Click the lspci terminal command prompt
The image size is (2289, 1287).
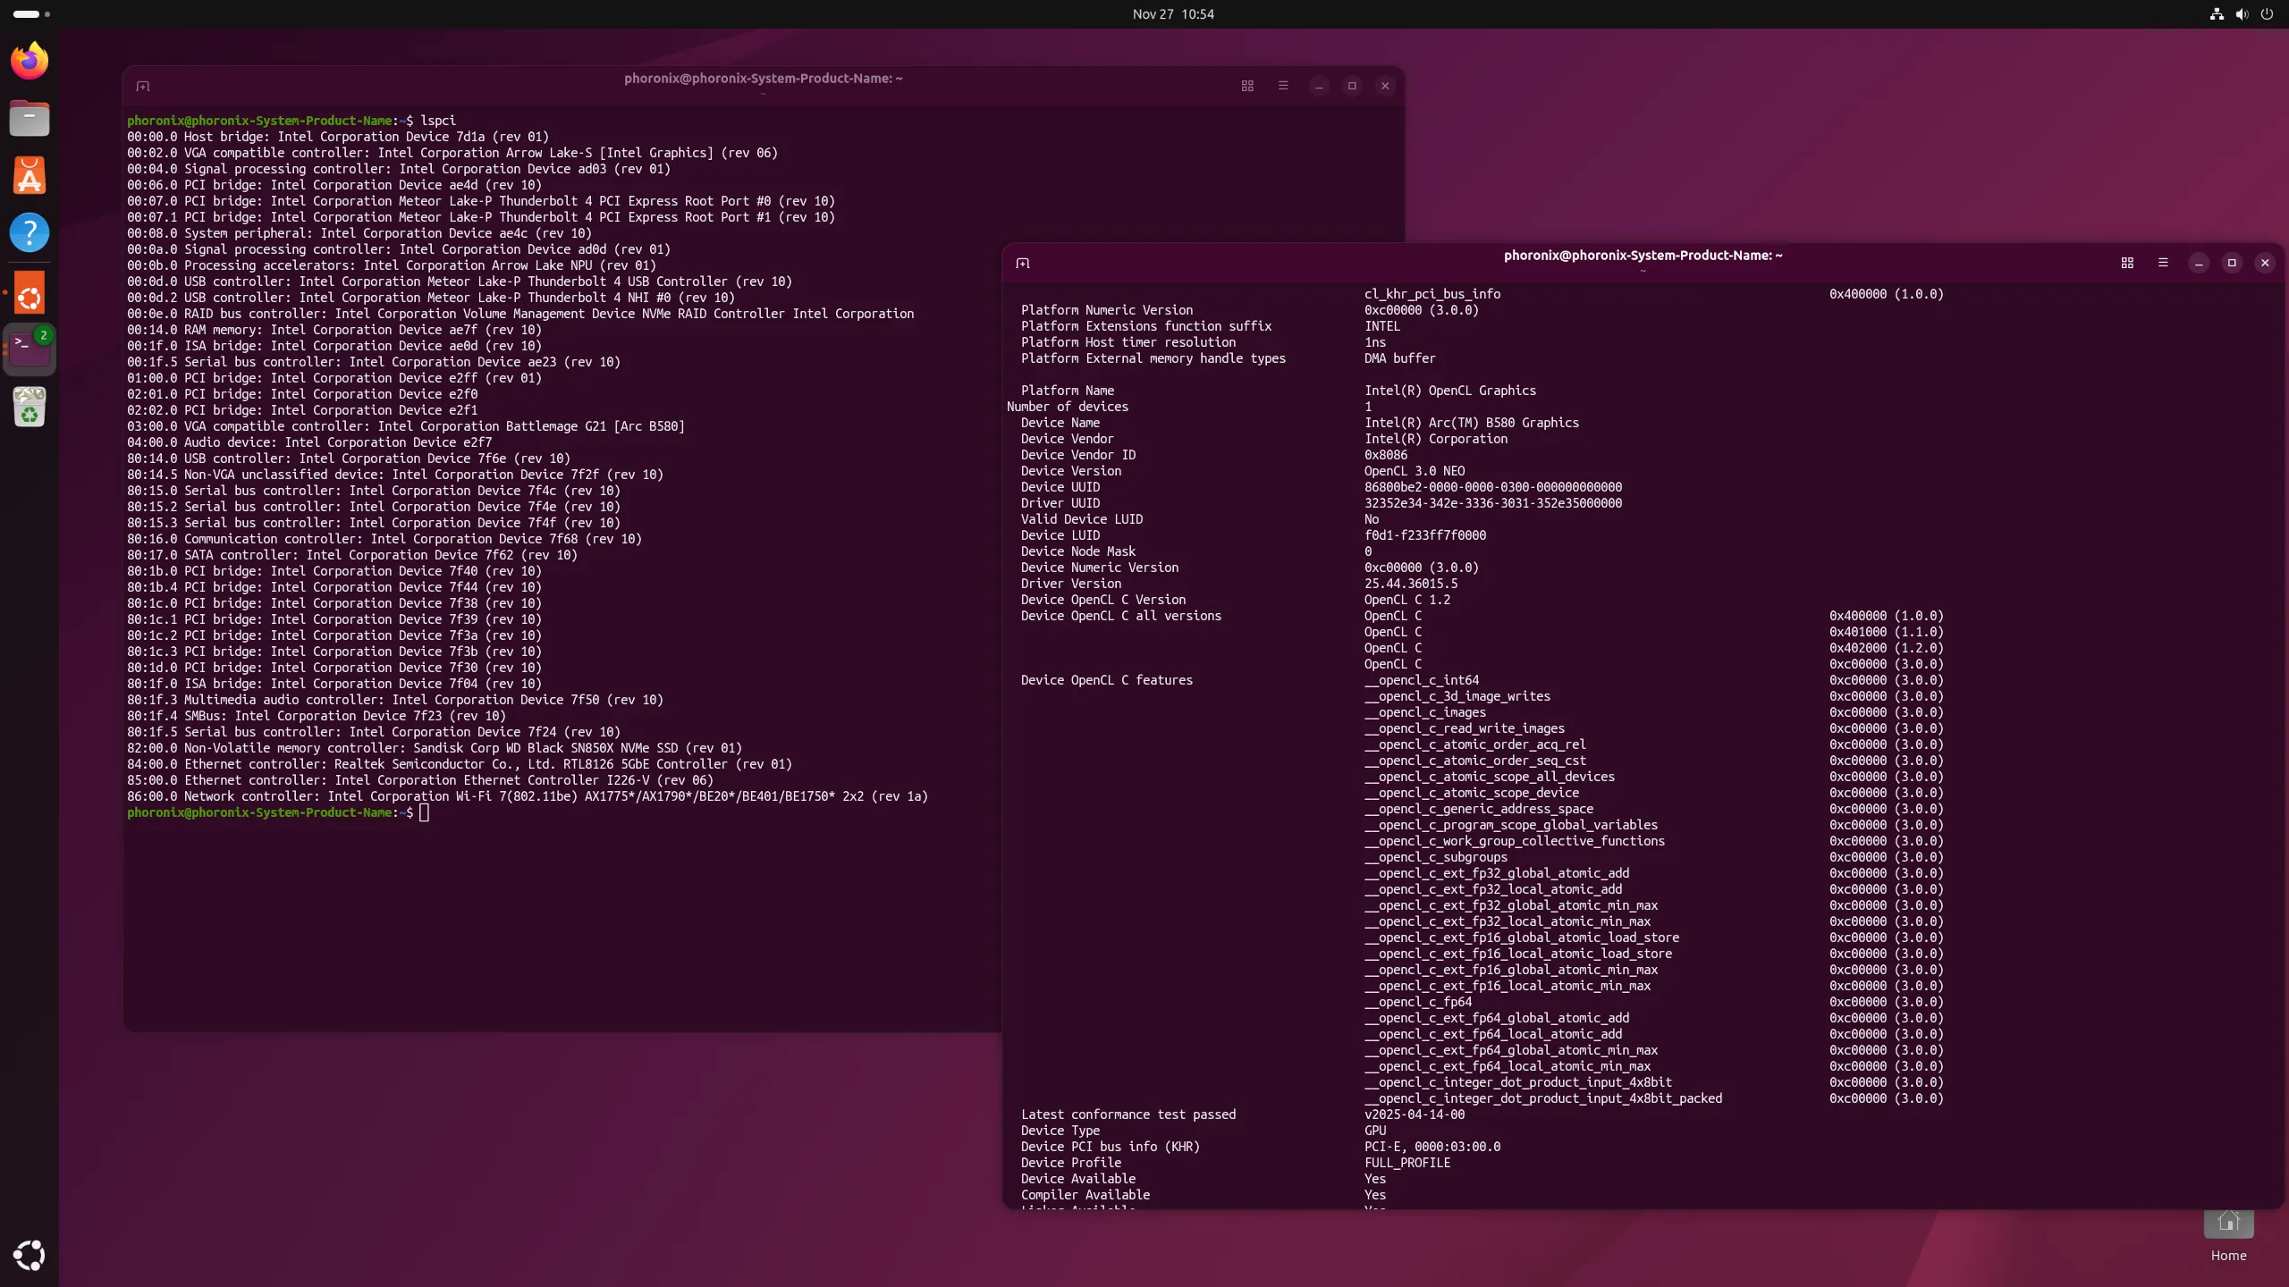point(424,812)
